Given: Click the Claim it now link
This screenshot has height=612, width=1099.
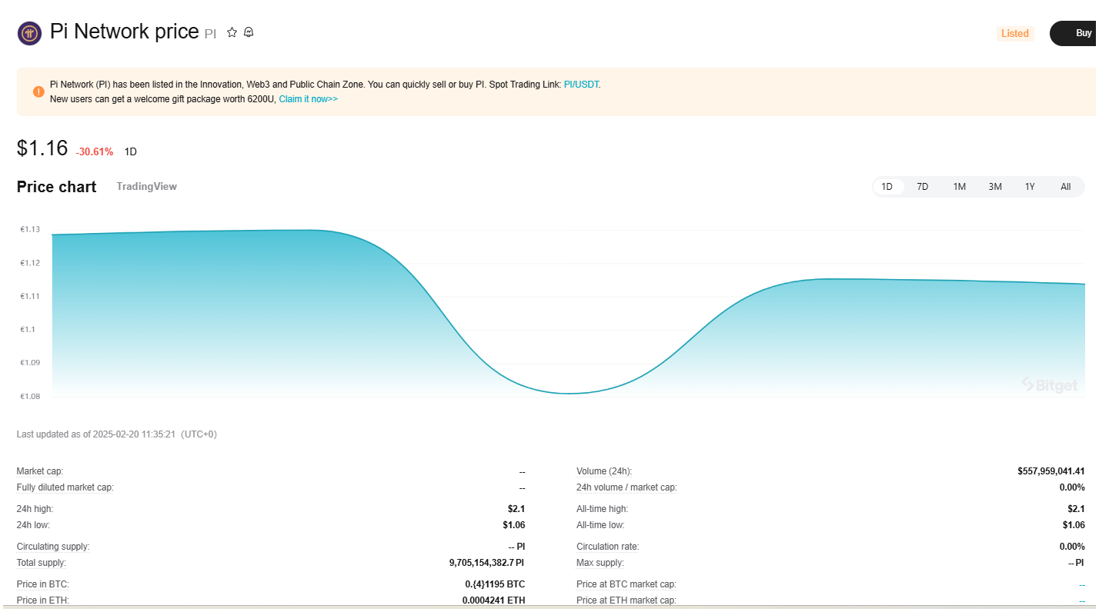Looking at the screenshot, I should coord(308,99).
